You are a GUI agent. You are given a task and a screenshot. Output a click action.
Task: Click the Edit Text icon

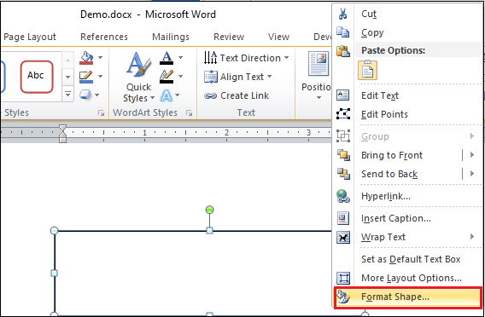(x=342, y=95)
